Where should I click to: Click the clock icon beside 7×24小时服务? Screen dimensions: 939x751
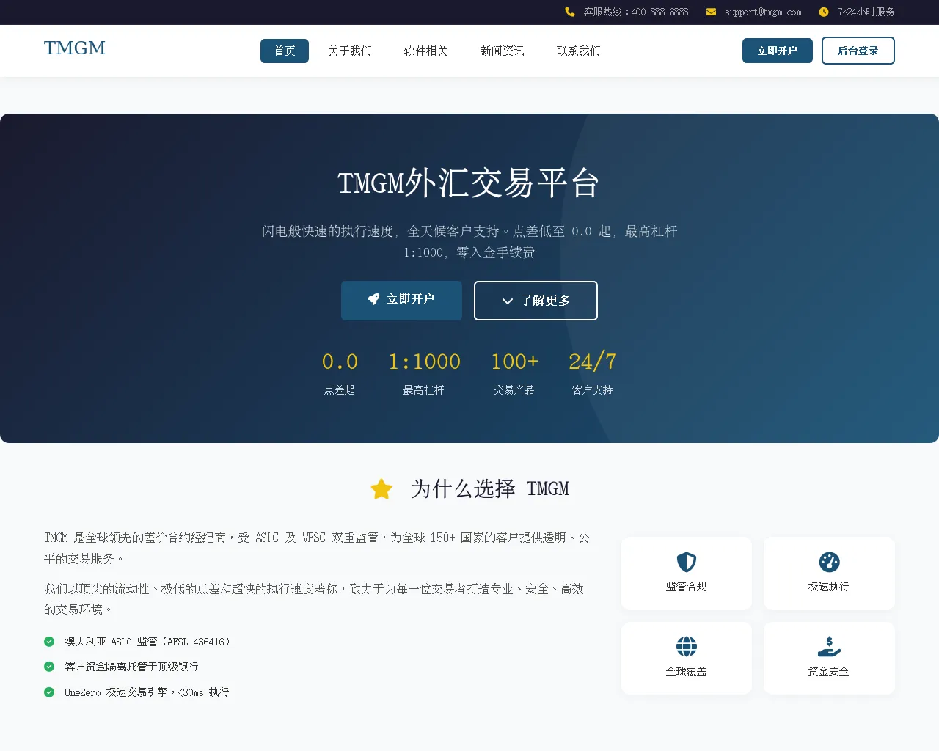click(x=824, y=12)
